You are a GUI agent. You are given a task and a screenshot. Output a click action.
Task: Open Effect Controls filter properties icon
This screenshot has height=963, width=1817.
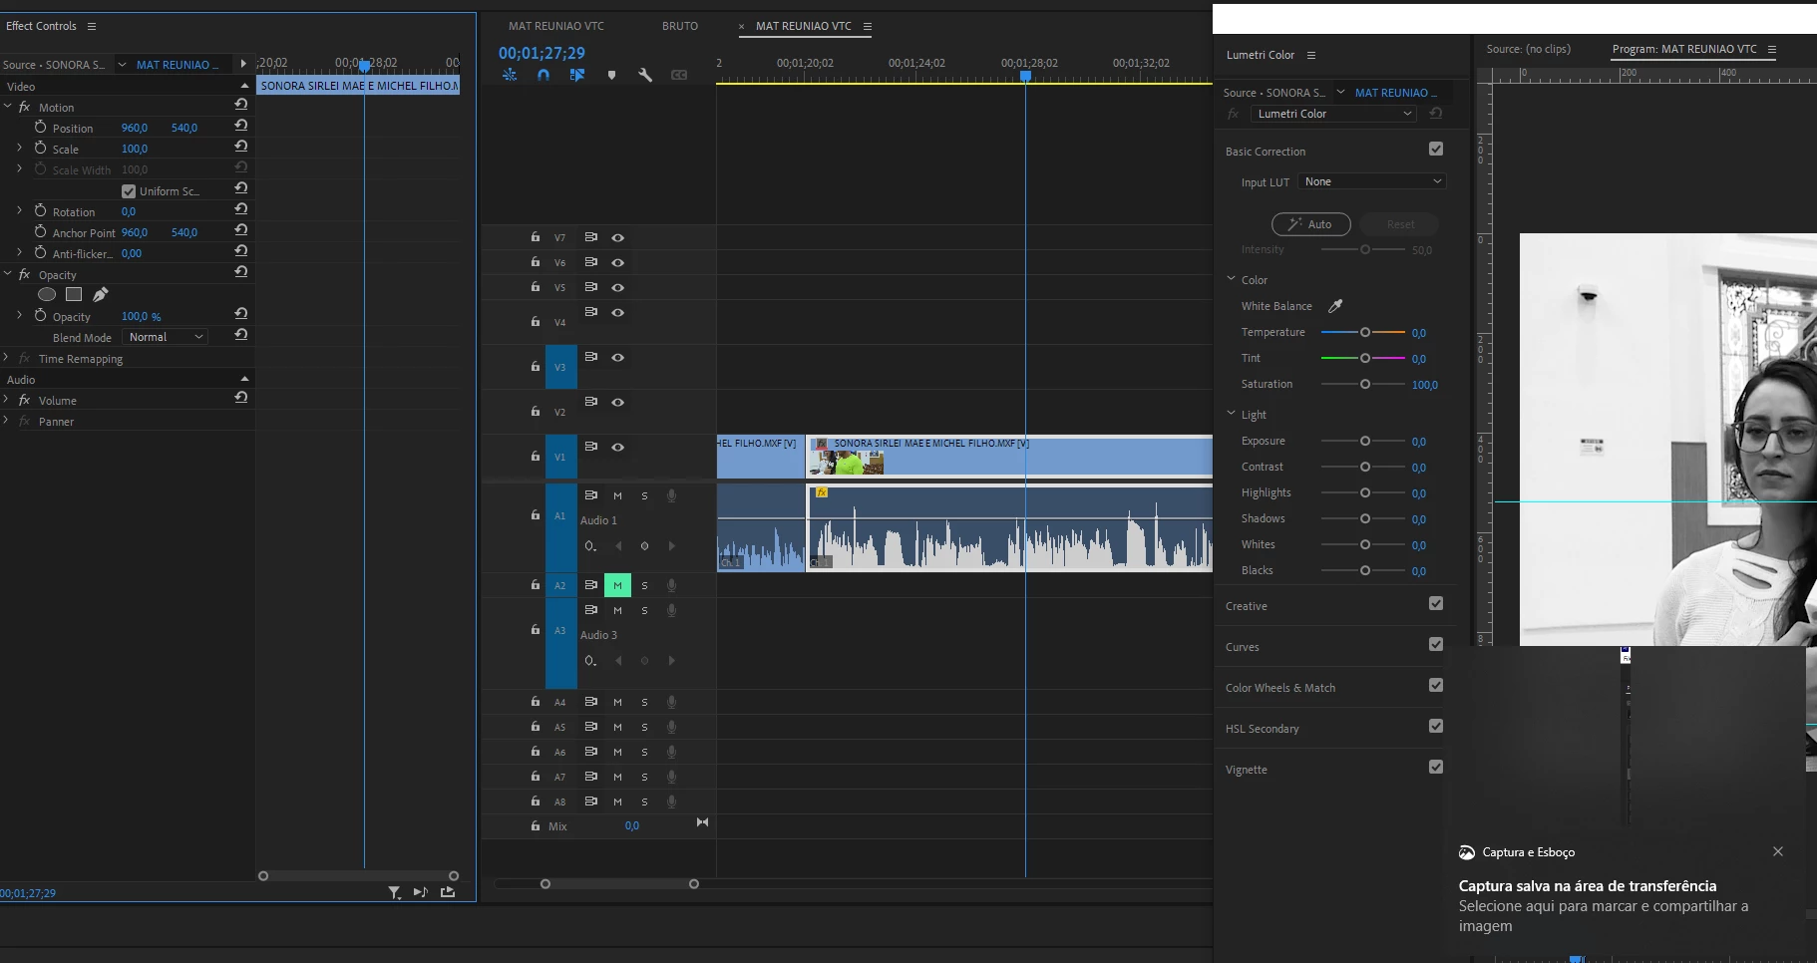(395, 892)
